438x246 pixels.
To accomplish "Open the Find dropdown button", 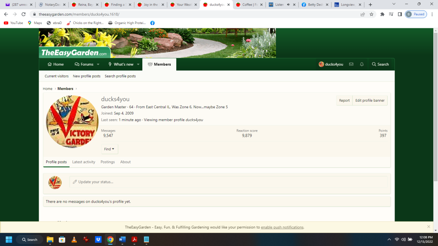I will (x=109, y=149).
